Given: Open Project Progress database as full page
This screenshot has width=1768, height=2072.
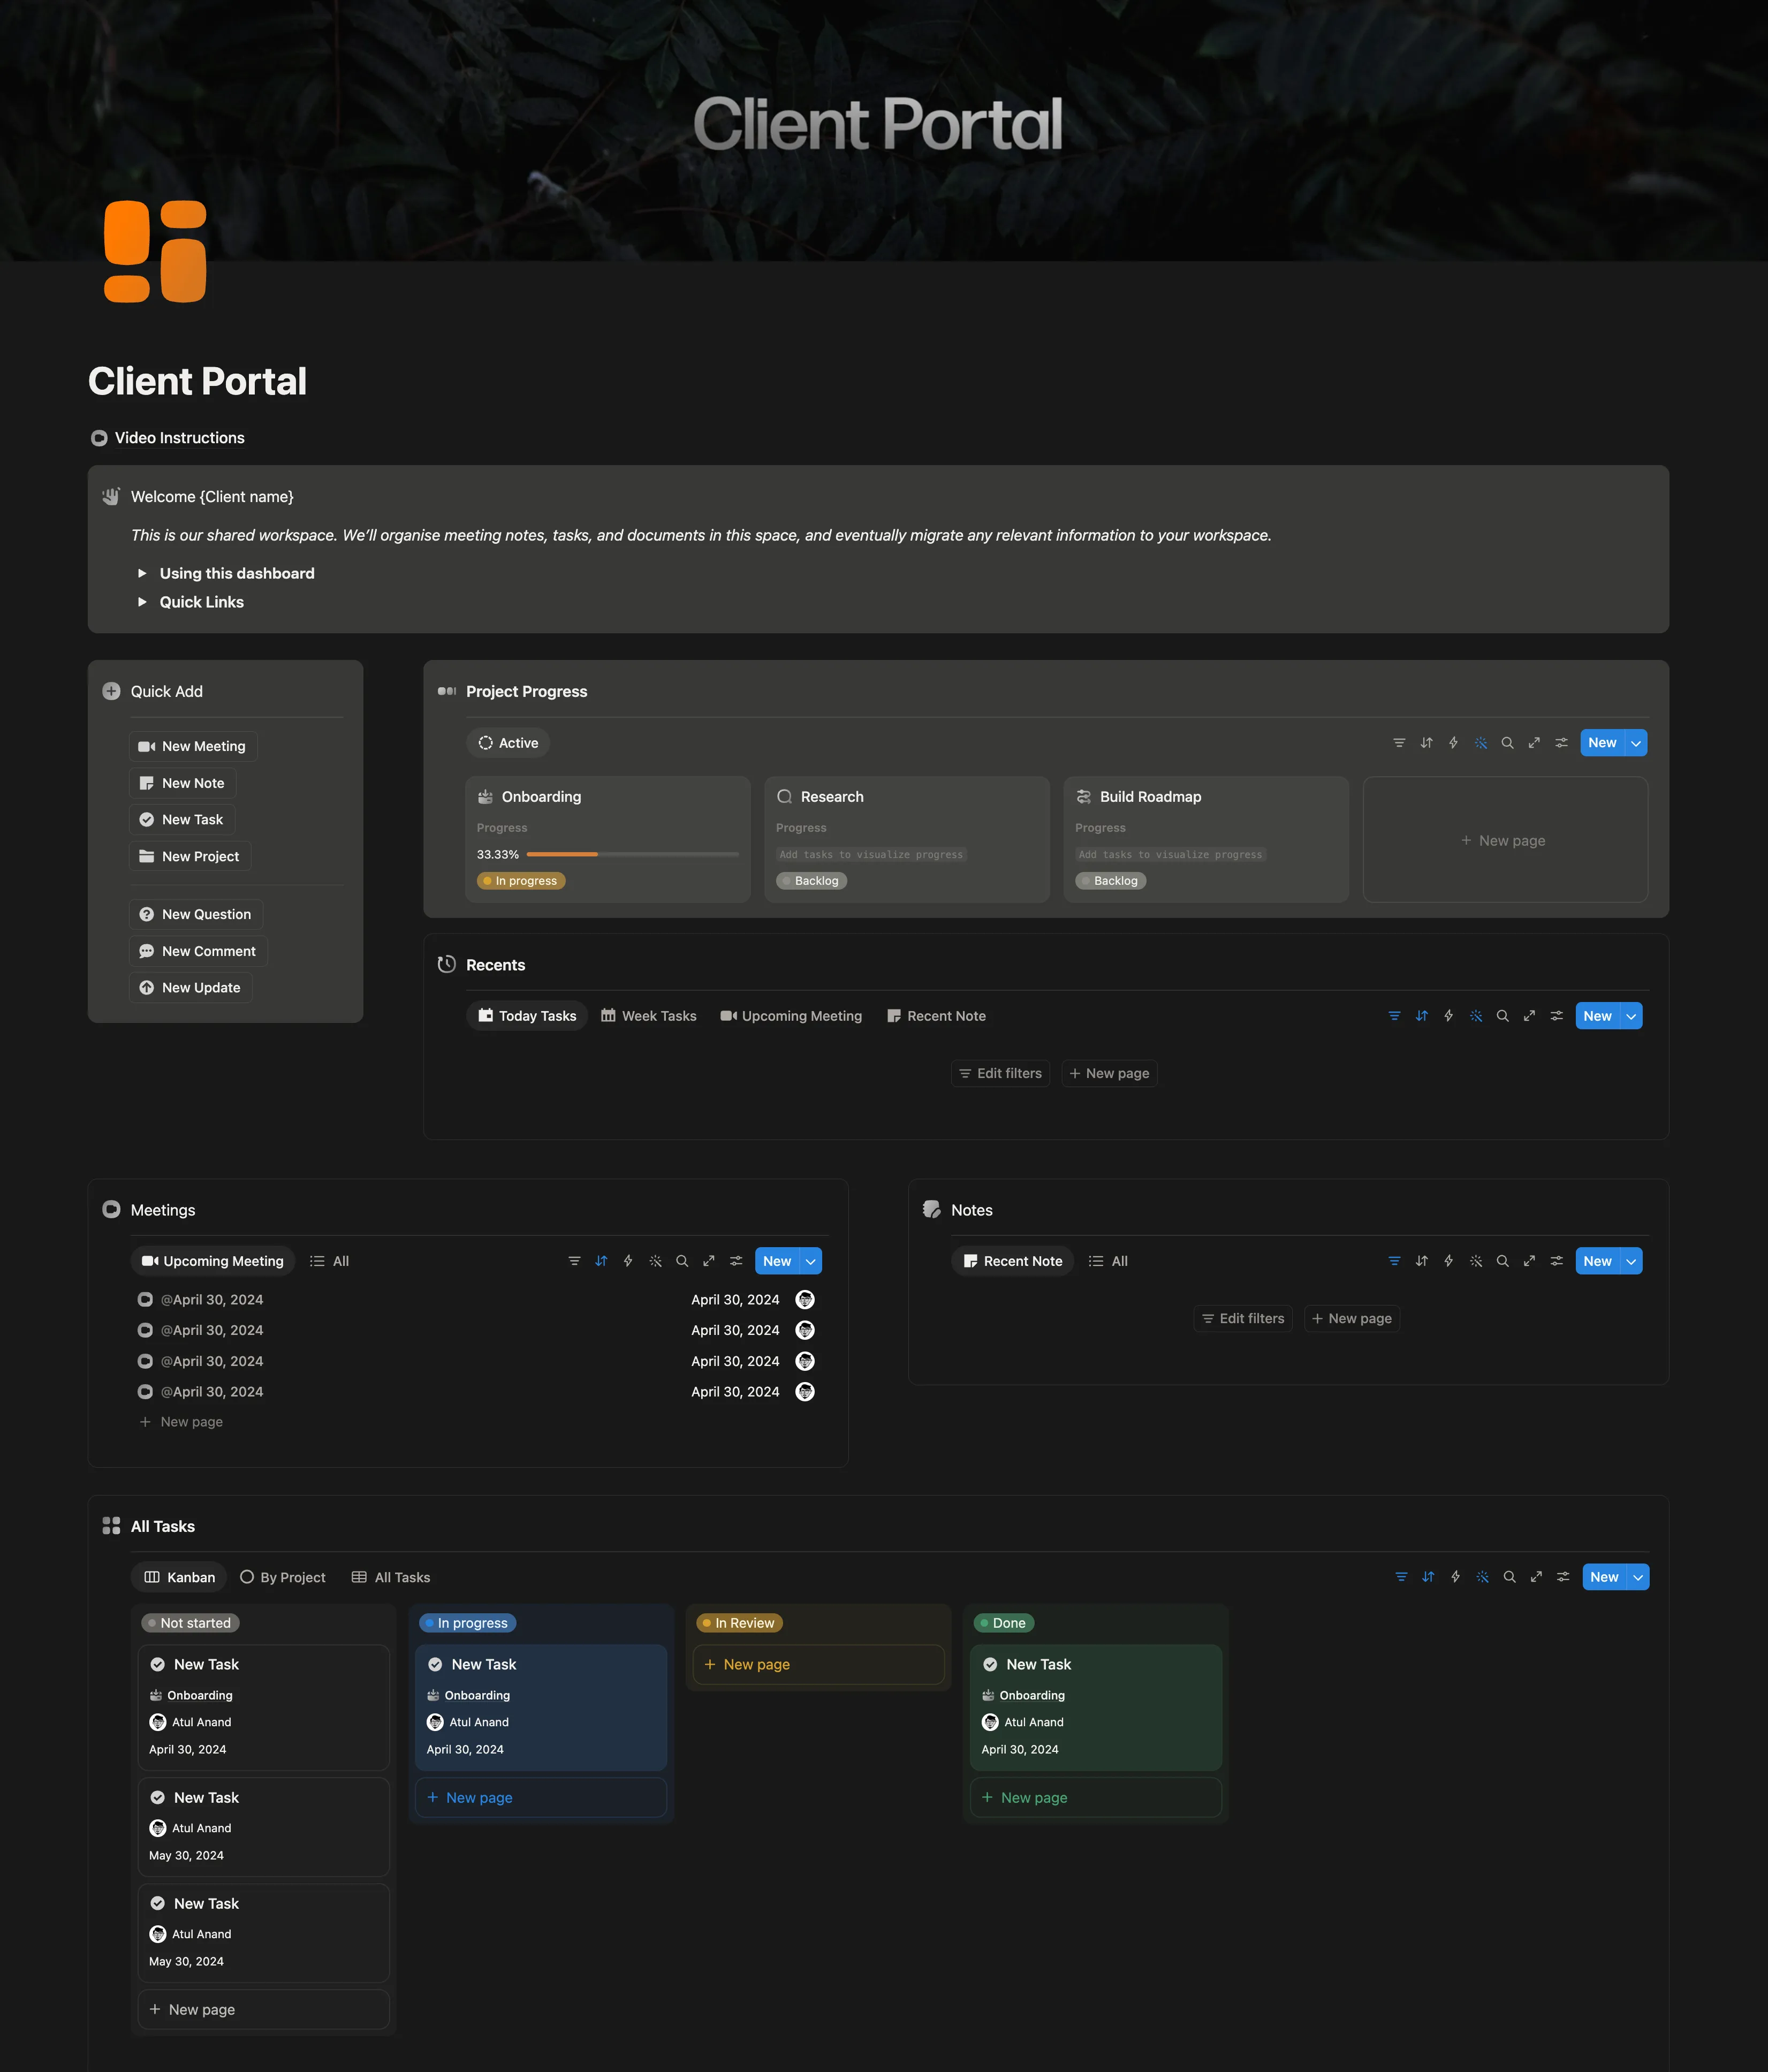Looking at the screenshot, I should [1534, 743].
